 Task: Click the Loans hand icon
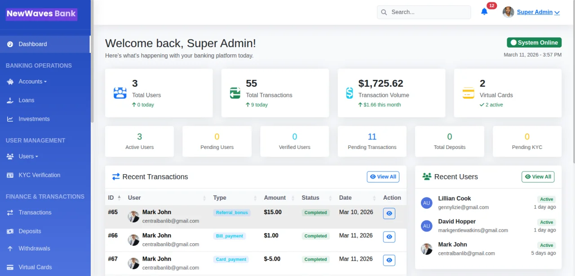pyautogui.click(x=10, y=101)
